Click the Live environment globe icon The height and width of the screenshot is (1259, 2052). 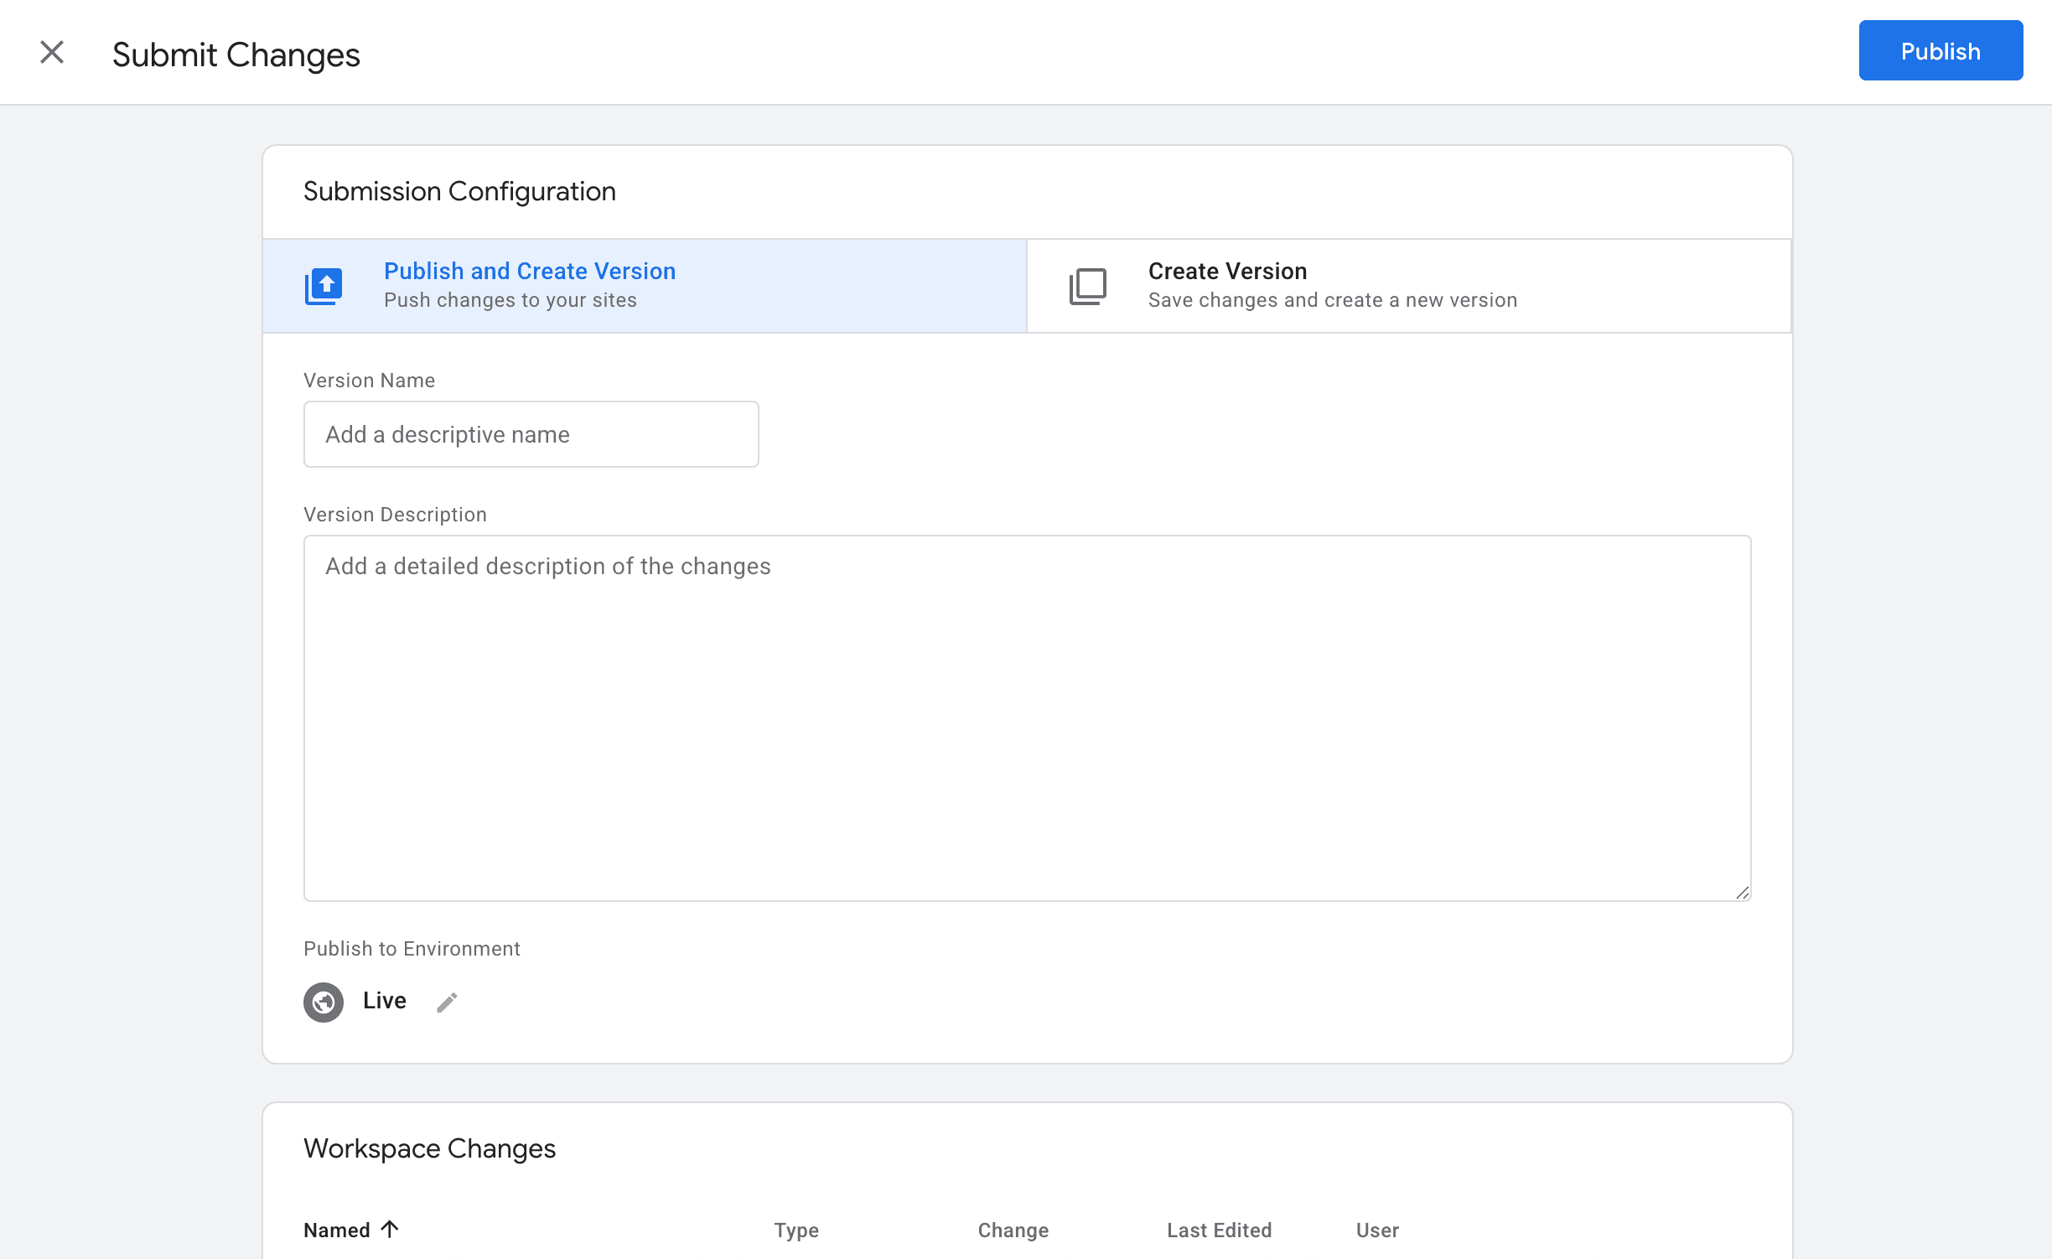point(324,1002)
